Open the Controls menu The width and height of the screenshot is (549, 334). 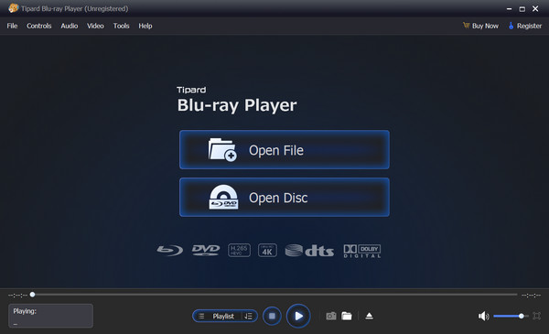click(38, 26)
